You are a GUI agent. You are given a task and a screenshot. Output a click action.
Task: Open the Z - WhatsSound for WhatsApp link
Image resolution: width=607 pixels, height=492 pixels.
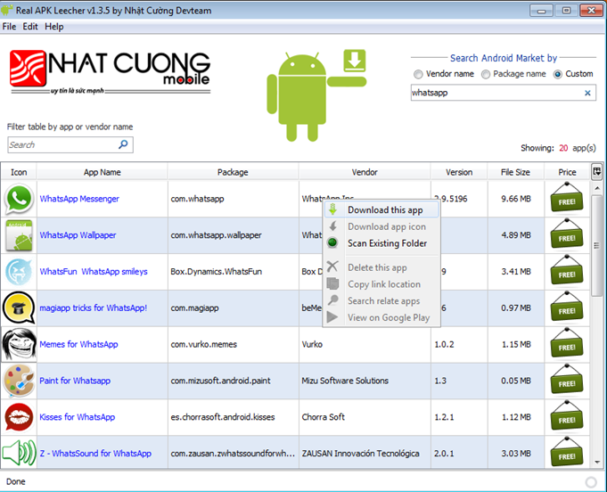coord(95,454)
